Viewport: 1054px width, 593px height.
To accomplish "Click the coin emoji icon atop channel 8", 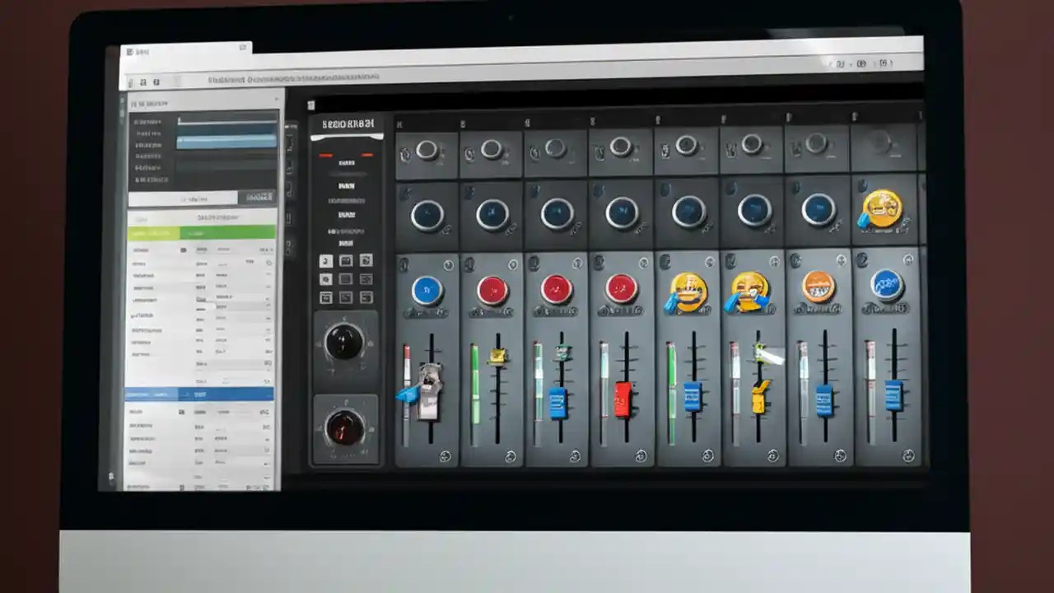I will [x=884, y=208].
